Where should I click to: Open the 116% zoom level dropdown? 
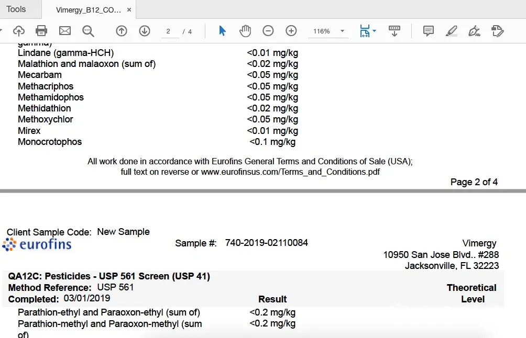(342, 31)
